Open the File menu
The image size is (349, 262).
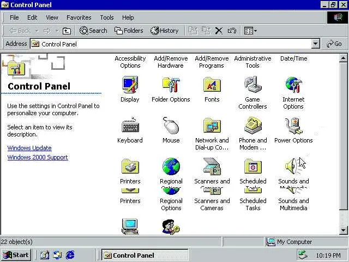pyautogui.click(x=14, y=17)
